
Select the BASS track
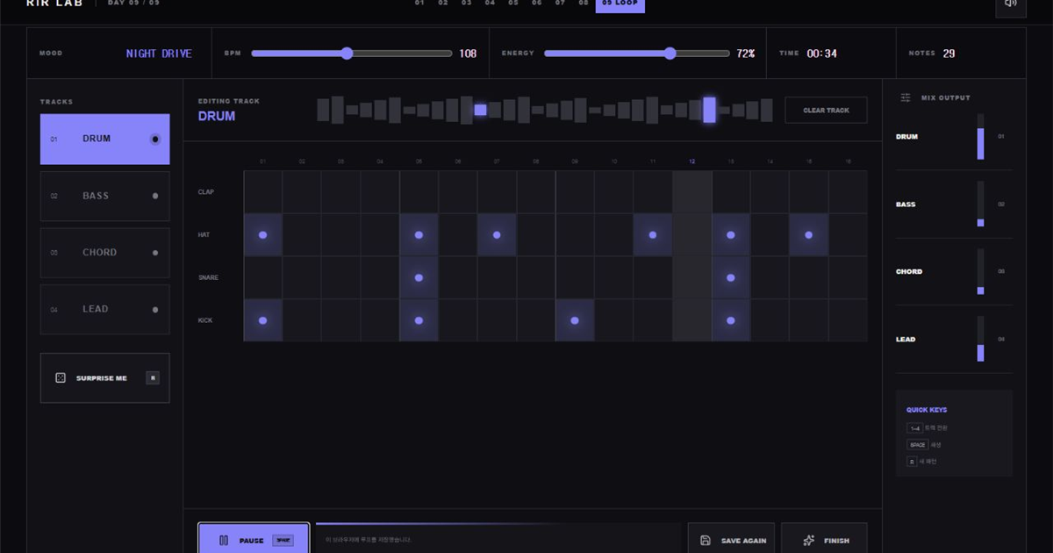point(105,196)
